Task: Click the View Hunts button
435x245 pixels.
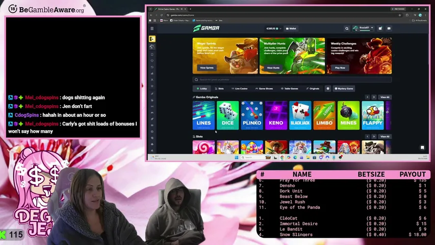Action: (273, 68)
